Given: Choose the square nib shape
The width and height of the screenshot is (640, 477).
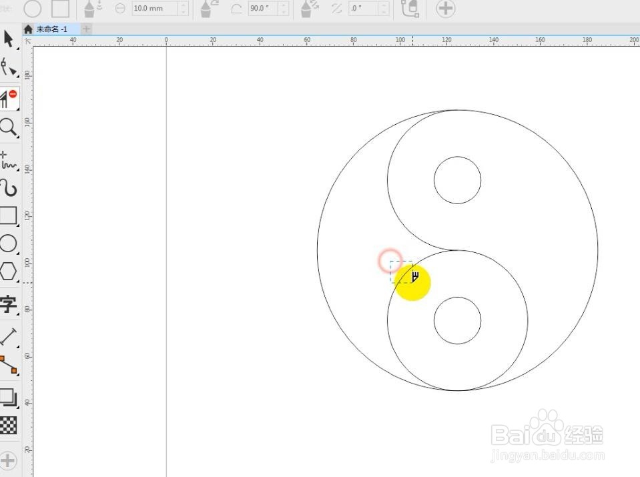Looking at the screenshot, I should coord(60,8).
